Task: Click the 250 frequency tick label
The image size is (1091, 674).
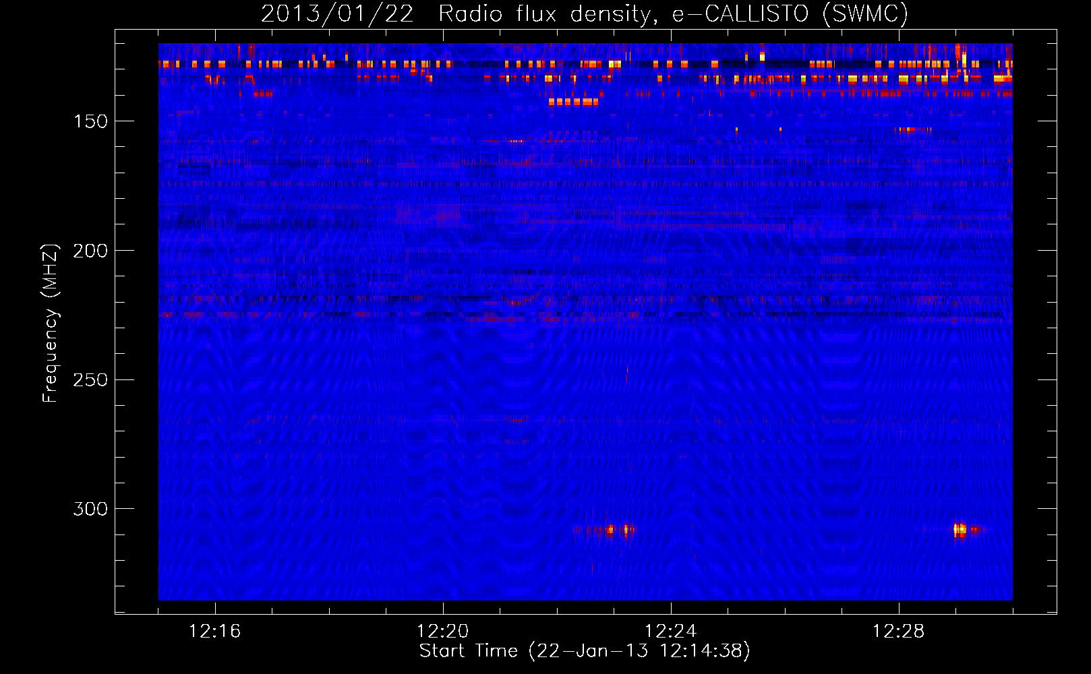Action: pos(90,380)
